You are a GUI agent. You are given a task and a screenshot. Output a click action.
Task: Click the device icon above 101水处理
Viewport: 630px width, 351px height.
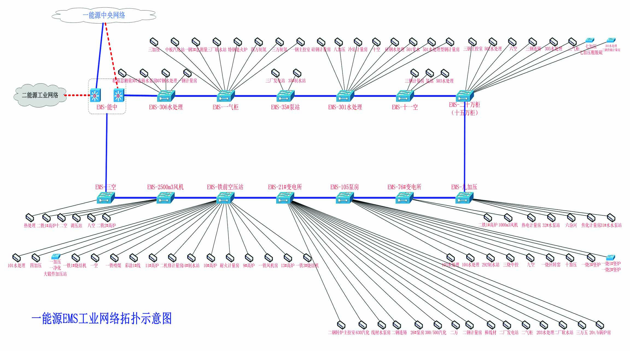[16, 258]
